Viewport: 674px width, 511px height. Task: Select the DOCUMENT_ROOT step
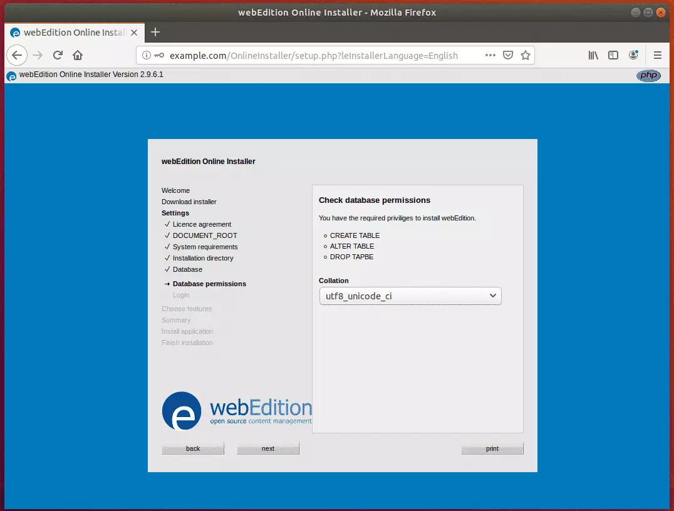tap(205, 235)
